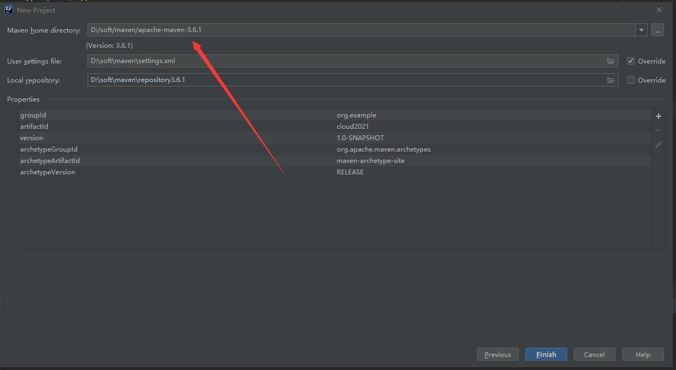Click the minus icon to remove property
Image resolution: width=676 pixels, height=370 pixels.
659,130
